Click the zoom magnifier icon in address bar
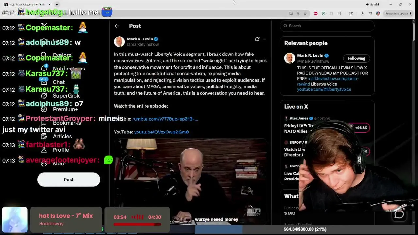Screen dimensions: 418x235 298,14
